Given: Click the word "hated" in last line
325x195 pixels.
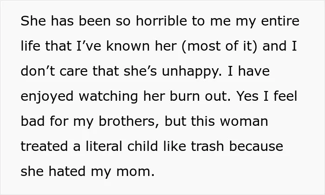Looking at the screenshot, I should 67,171.
